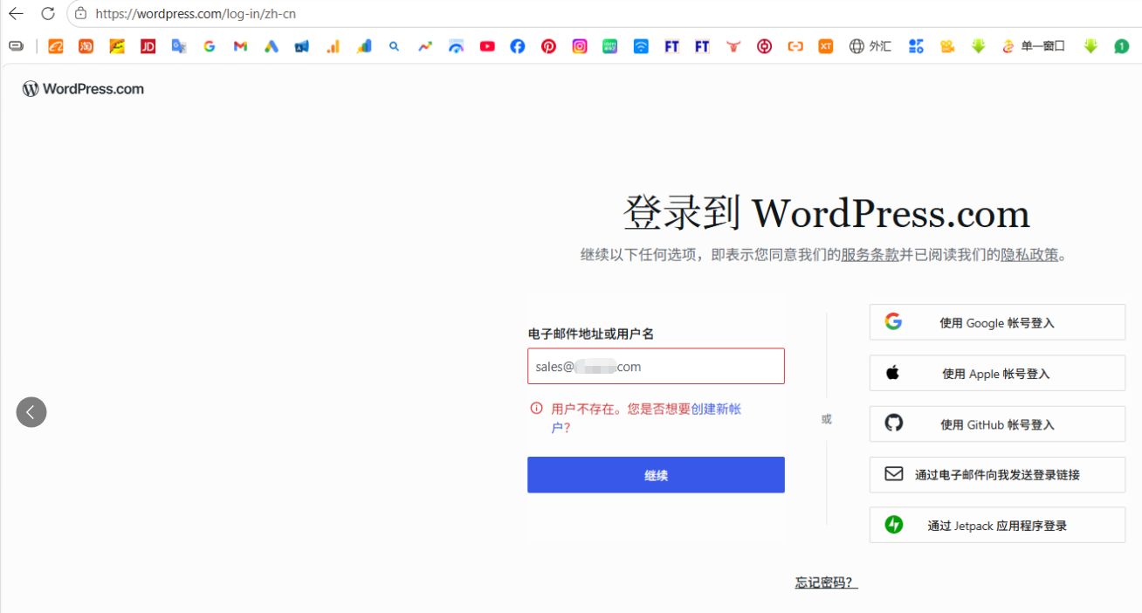This screenshot has width=1142, height=613.
Task: Open the Taobao bookmark icon
Action: click(x=86, y=46)
